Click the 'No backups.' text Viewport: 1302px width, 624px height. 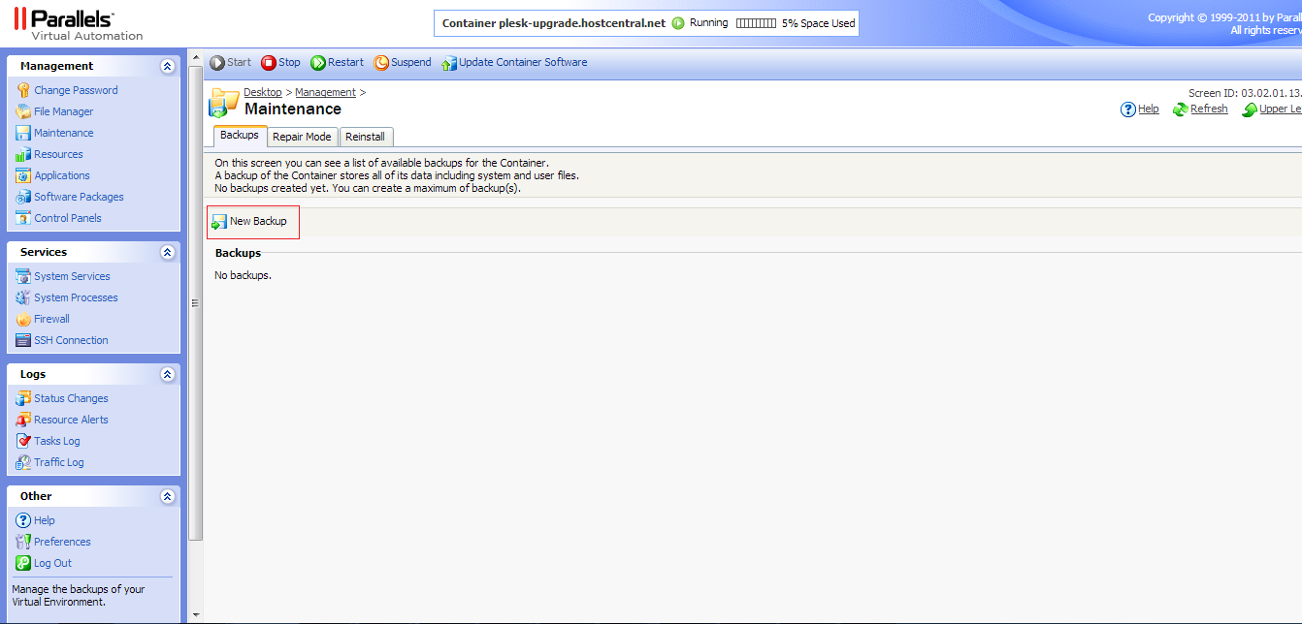243,275
